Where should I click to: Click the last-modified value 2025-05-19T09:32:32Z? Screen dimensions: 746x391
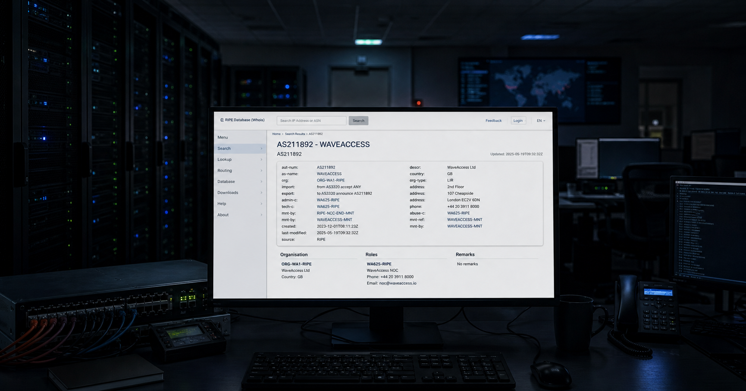click(338, 233)
